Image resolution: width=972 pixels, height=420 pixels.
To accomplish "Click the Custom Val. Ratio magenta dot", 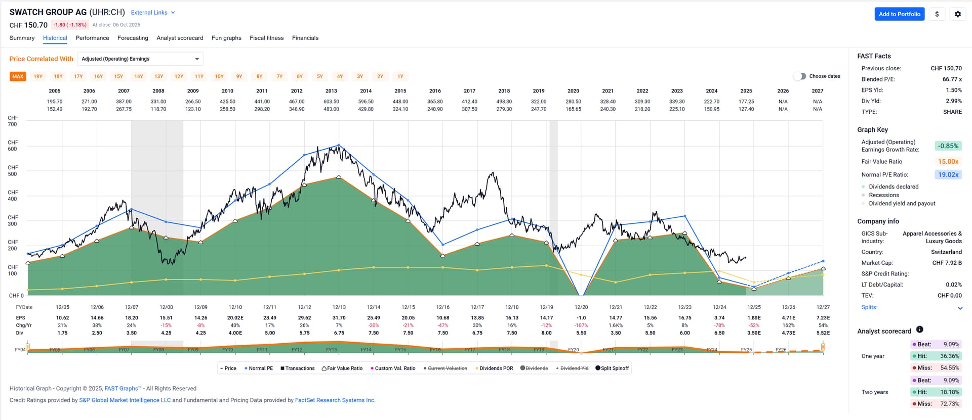I will pyautogui.click(x=372, y=368).
